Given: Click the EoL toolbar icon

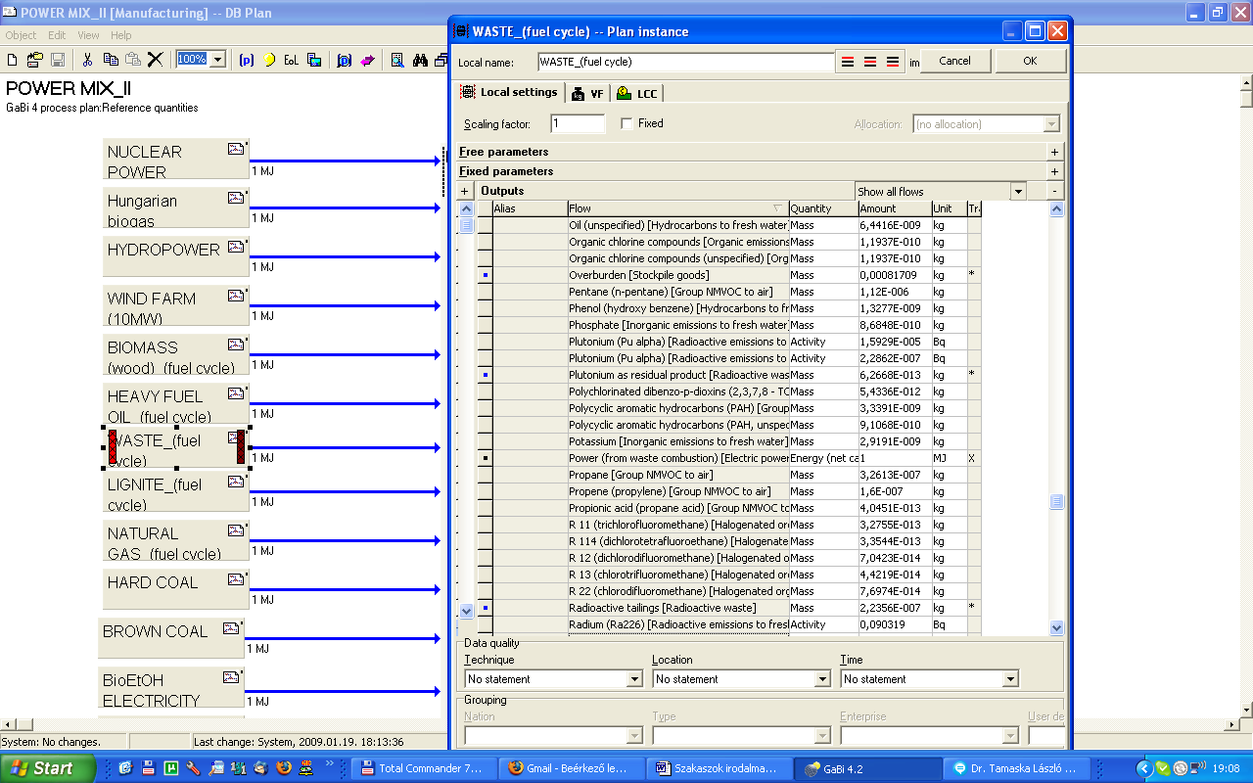Looking at the screenshot, I should pos(291,60).
